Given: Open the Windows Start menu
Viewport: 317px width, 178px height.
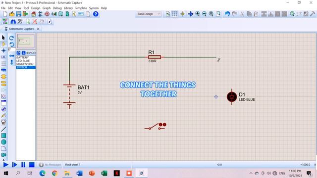Looking at the screenshot, I should (5, 173).
